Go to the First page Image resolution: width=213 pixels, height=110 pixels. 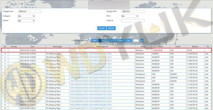click(x=94, y=41)
